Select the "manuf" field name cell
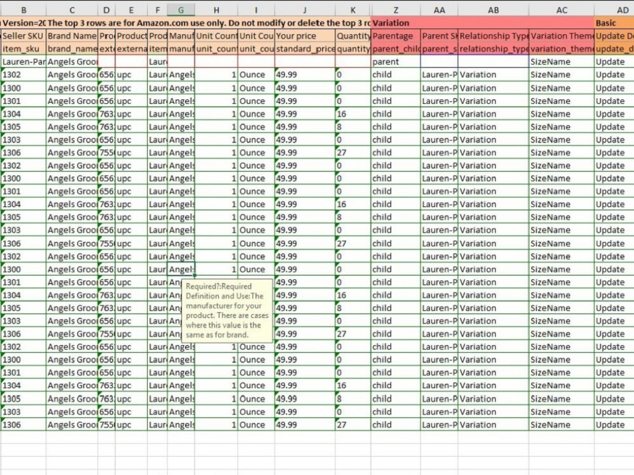The width and height of the screenshot is (634, 475). pos(181,49)
